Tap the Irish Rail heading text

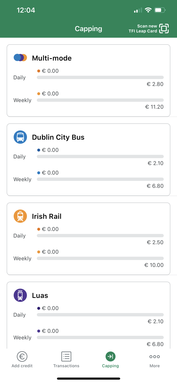coord(46,217)
